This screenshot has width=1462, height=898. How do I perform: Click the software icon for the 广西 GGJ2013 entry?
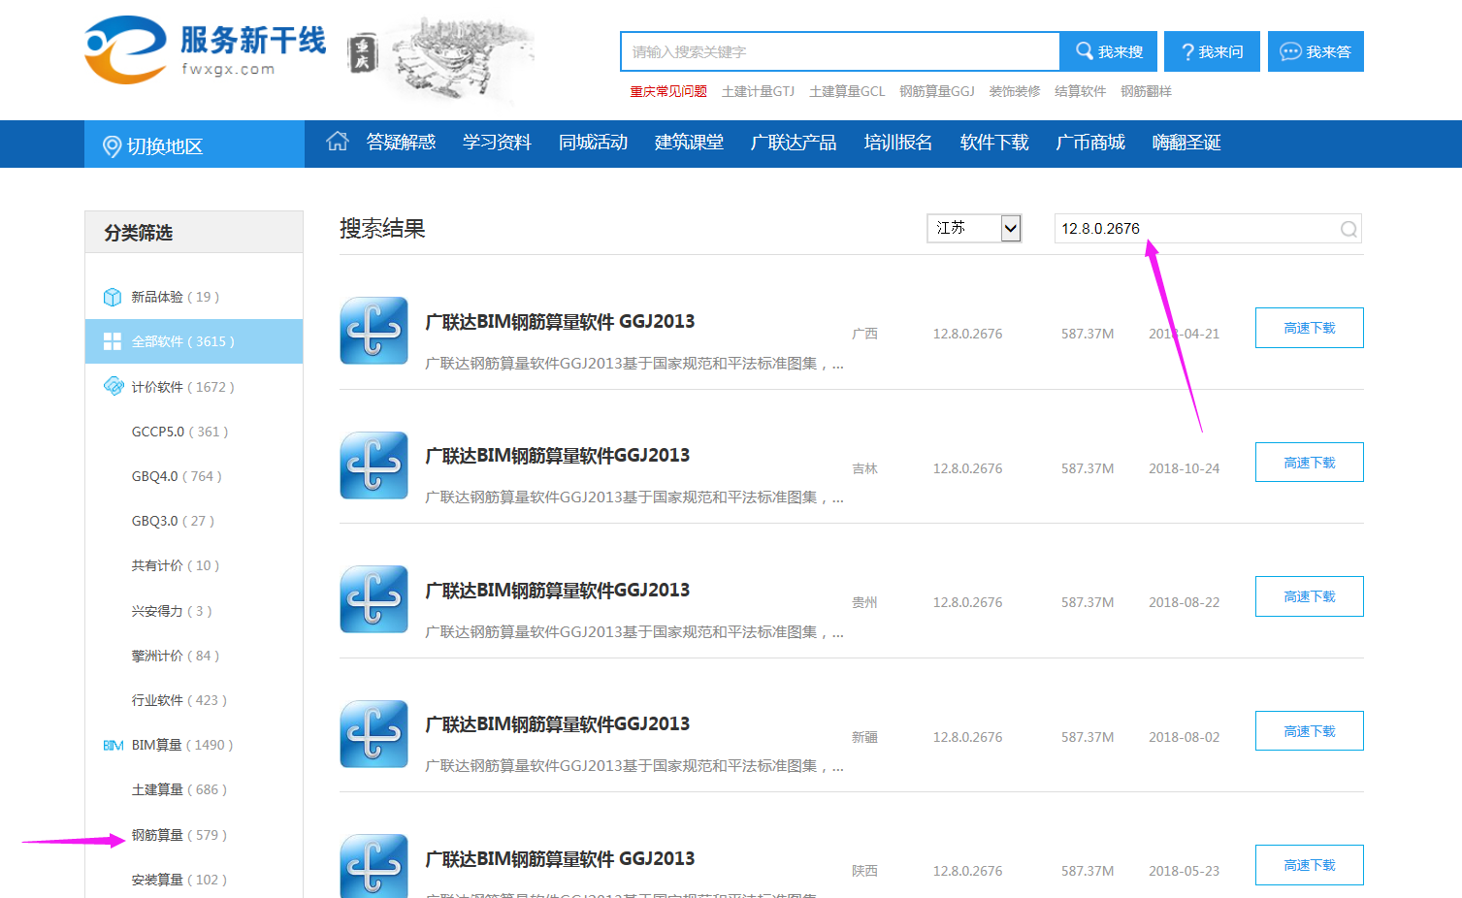click(x=374, y=331)
